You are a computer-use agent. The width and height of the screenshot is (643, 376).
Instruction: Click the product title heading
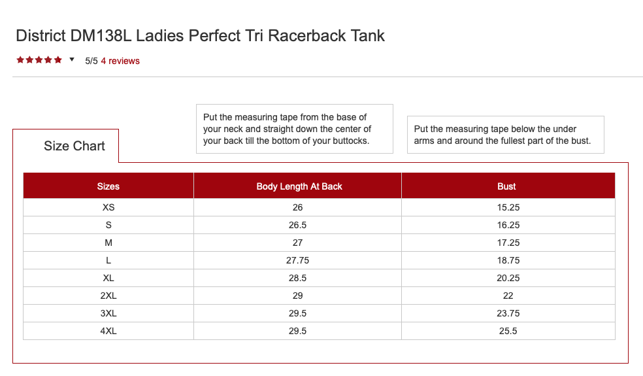point(200,35)
